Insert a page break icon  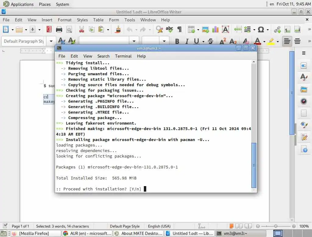click(x=238, y=30)
